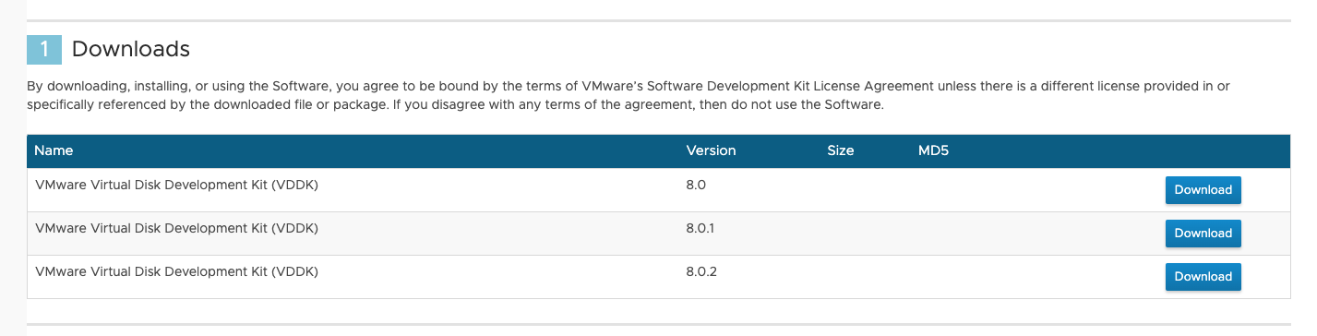Viewport: 1317px width, 336px height.
Task: Click the Version column header
Action: (x=711, y=150)
